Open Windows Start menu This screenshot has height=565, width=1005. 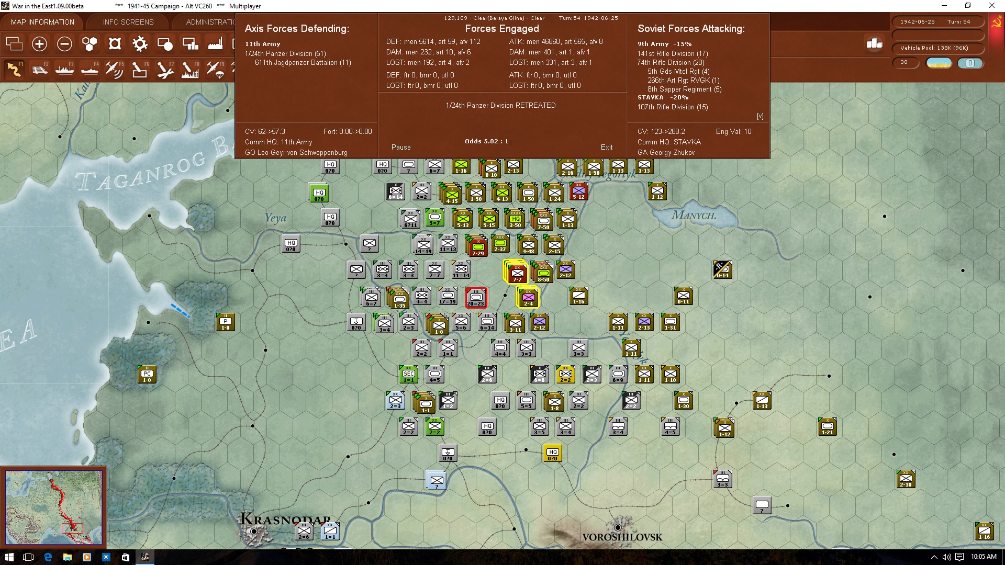point(9,557)
